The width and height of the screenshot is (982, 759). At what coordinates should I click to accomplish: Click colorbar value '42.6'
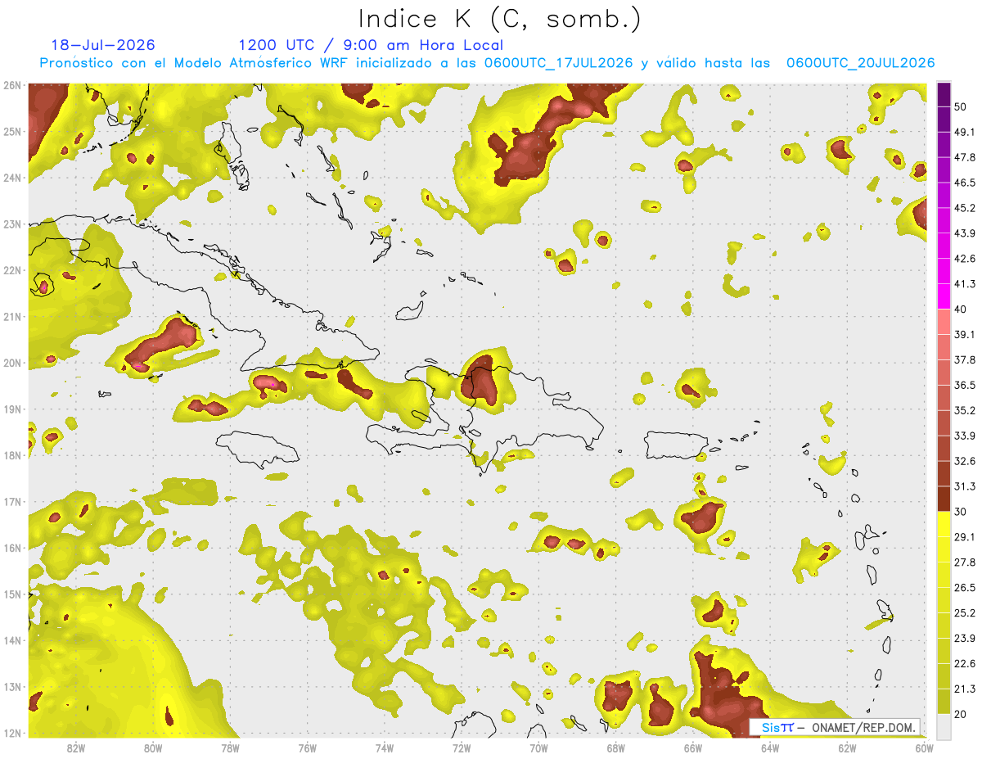coord(966,259)
